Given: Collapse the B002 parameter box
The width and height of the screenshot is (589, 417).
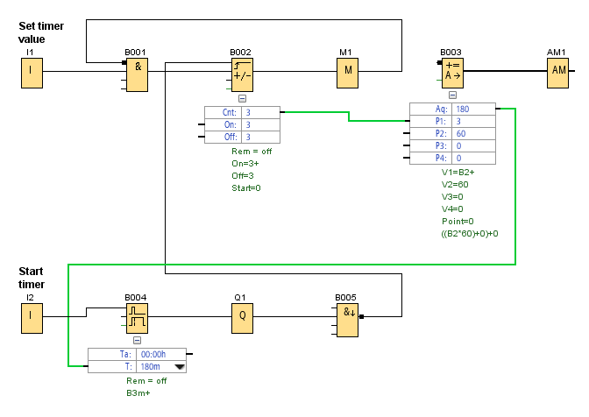Looking at the screenshot, I should pyautogui.click(x=242, y=99).
